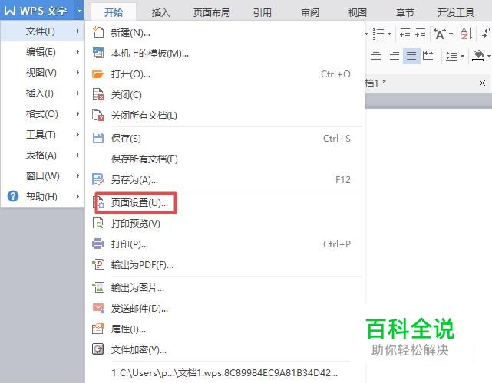Click the align right icon

click(x=394, y=56)
